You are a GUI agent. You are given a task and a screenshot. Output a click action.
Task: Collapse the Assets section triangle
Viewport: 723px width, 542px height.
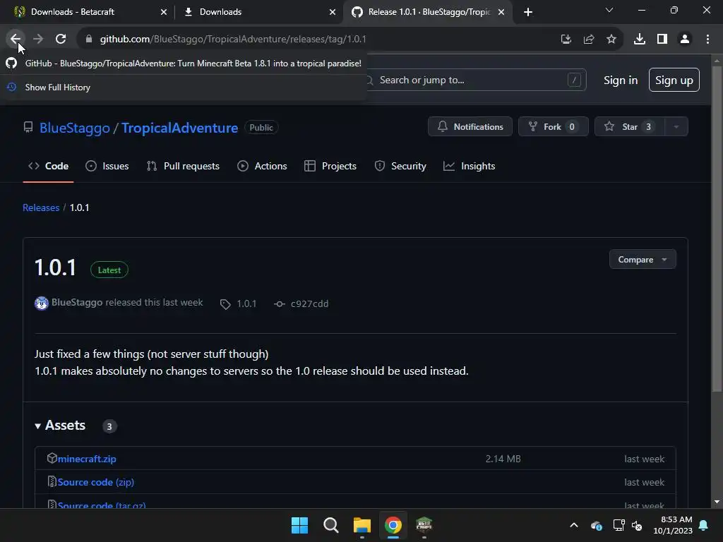pyautogui.click(x=38, y=426)
